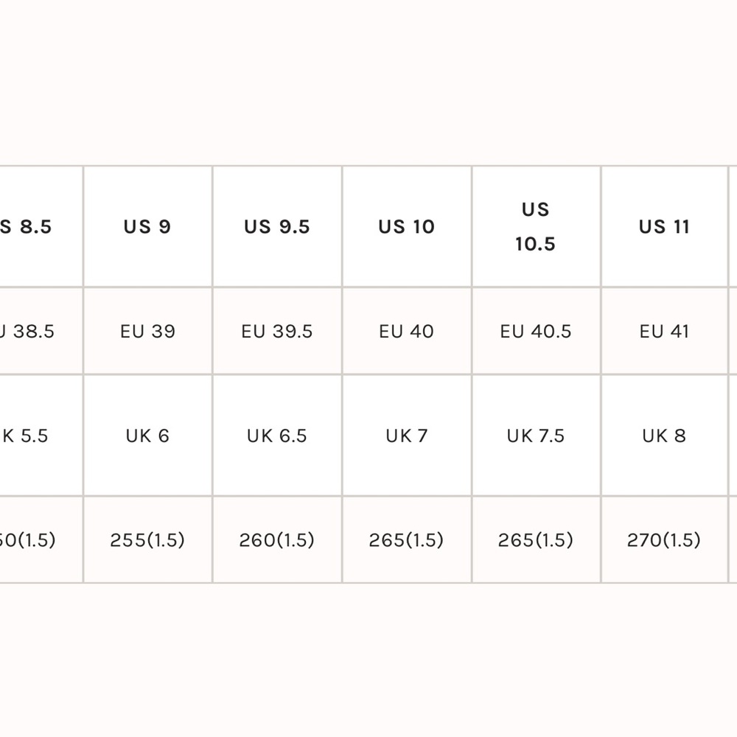Click the partially visible US 8.5 header
The image size is (737, 737).
tap(41, 226)
